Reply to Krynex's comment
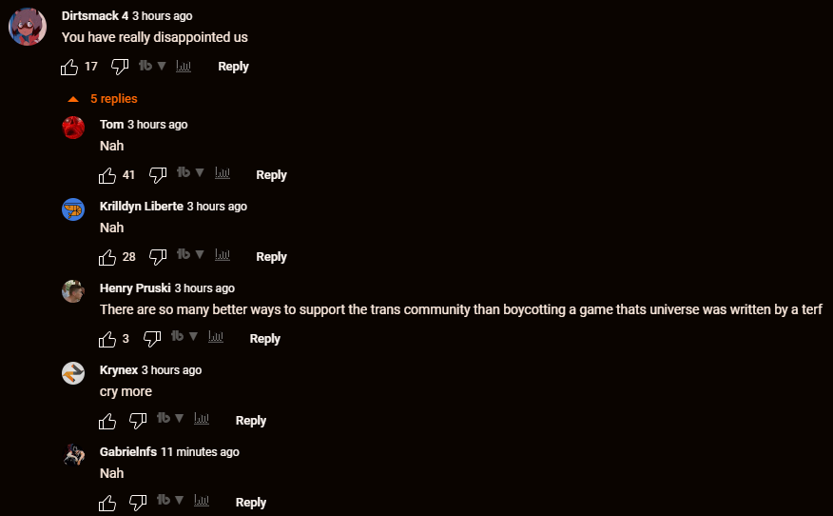Screen dimensions: 833x516 pos(251,421)
